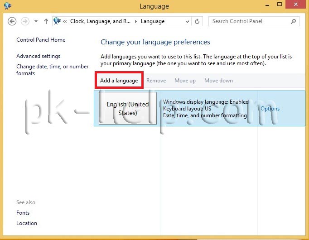Viewport: 309px width, 240px height.
Task: Open the Fonts link under See also
Action: click(x=23, y=213)
